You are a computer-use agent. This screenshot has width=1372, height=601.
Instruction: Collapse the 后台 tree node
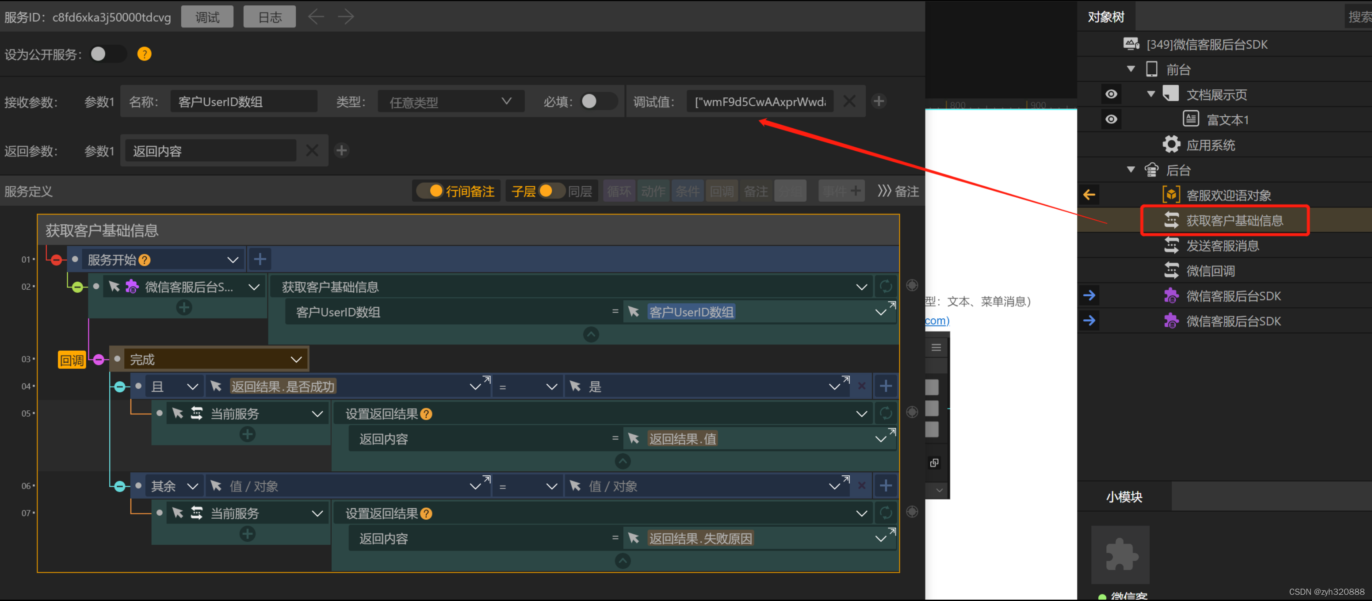[x=1131, y=170]
